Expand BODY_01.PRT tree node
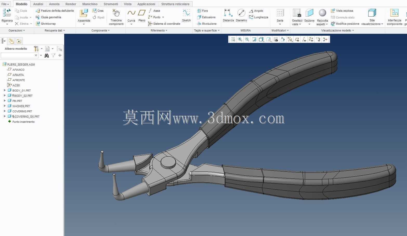Screen dimensions: 407x236 5,90
